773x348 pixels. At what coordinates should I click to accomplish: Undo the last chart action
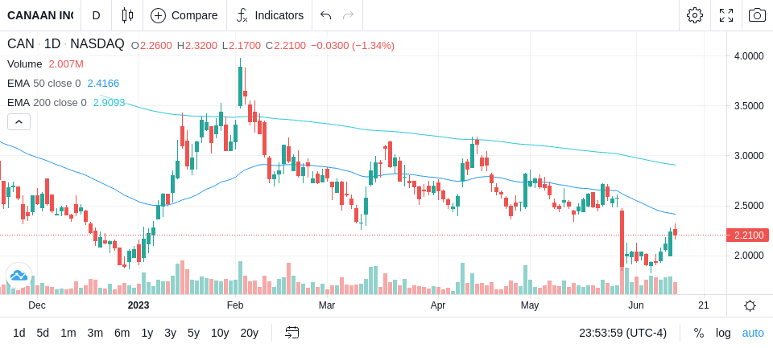325,15
